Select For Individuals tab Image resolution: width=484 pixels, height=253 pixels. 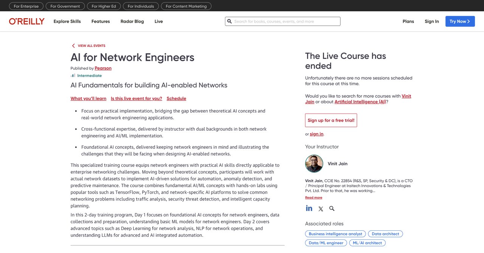tap(141, 6)
